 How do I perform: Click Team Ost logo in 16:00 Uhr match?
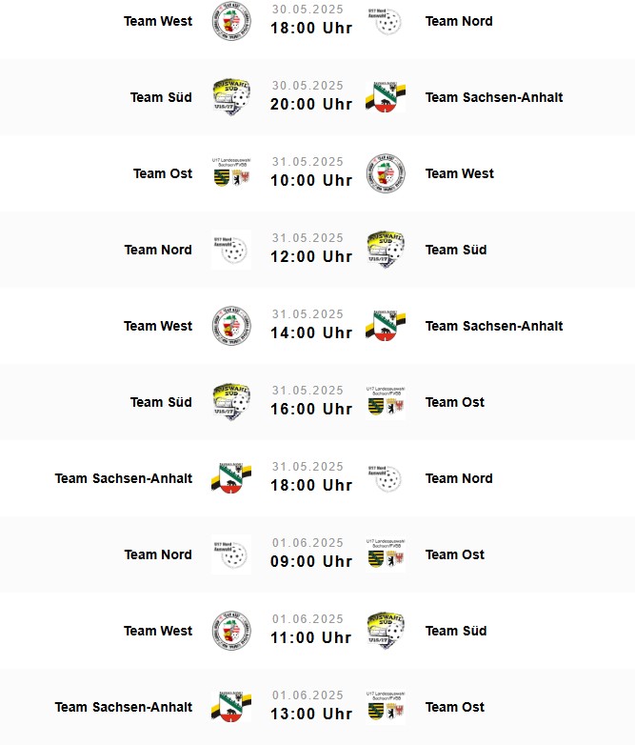[x=386, y=402]
